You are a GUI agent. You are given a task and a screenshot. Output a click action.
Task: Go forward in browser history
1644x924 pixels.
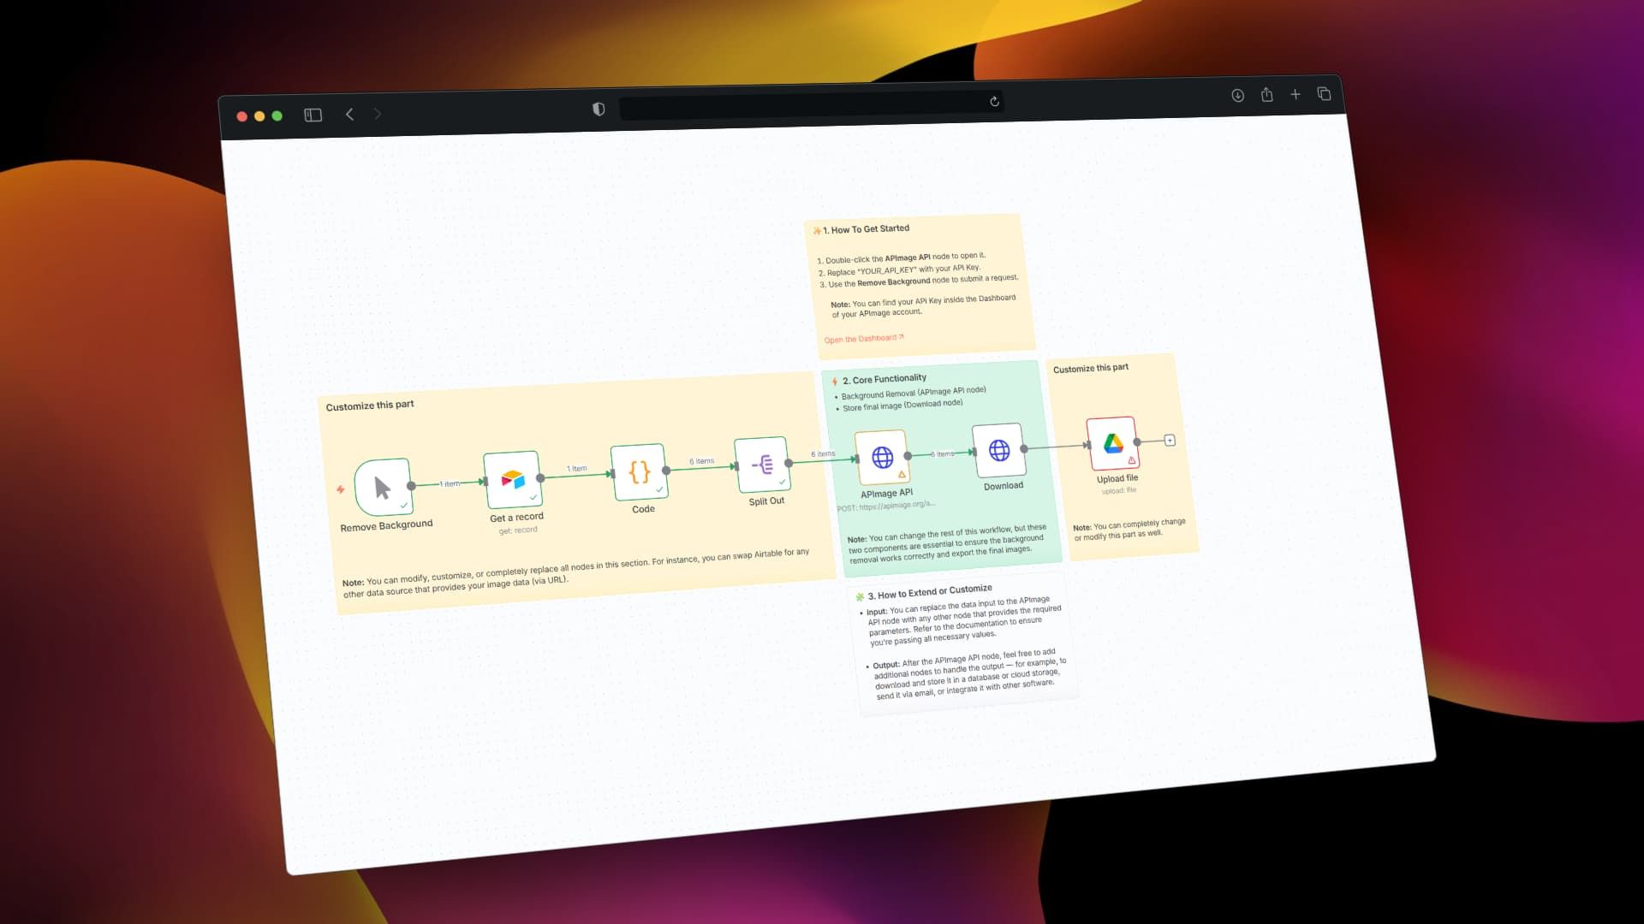point(377,114)
